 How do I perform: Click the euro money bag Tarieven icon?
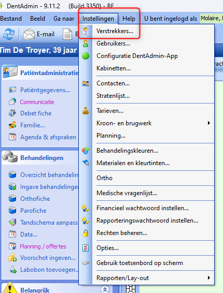86,111
